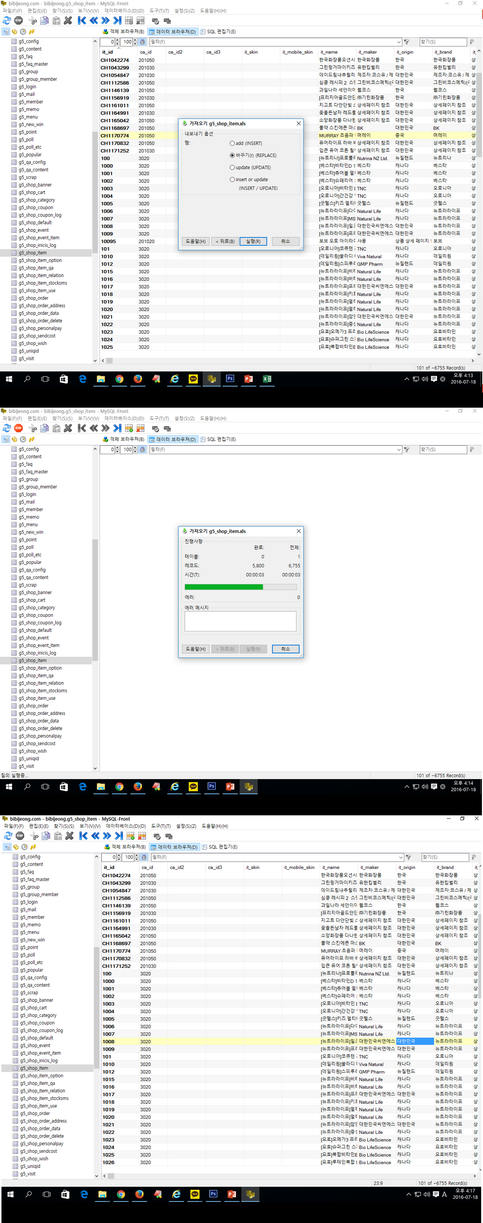This screenshot has width=483, height=1223.
Task: Open filter dropdown in the window showing import progress
Action: 399,450
